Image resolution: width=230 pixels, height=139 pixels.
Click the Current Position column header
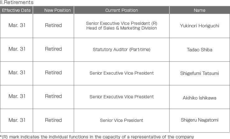click(122, 10)
